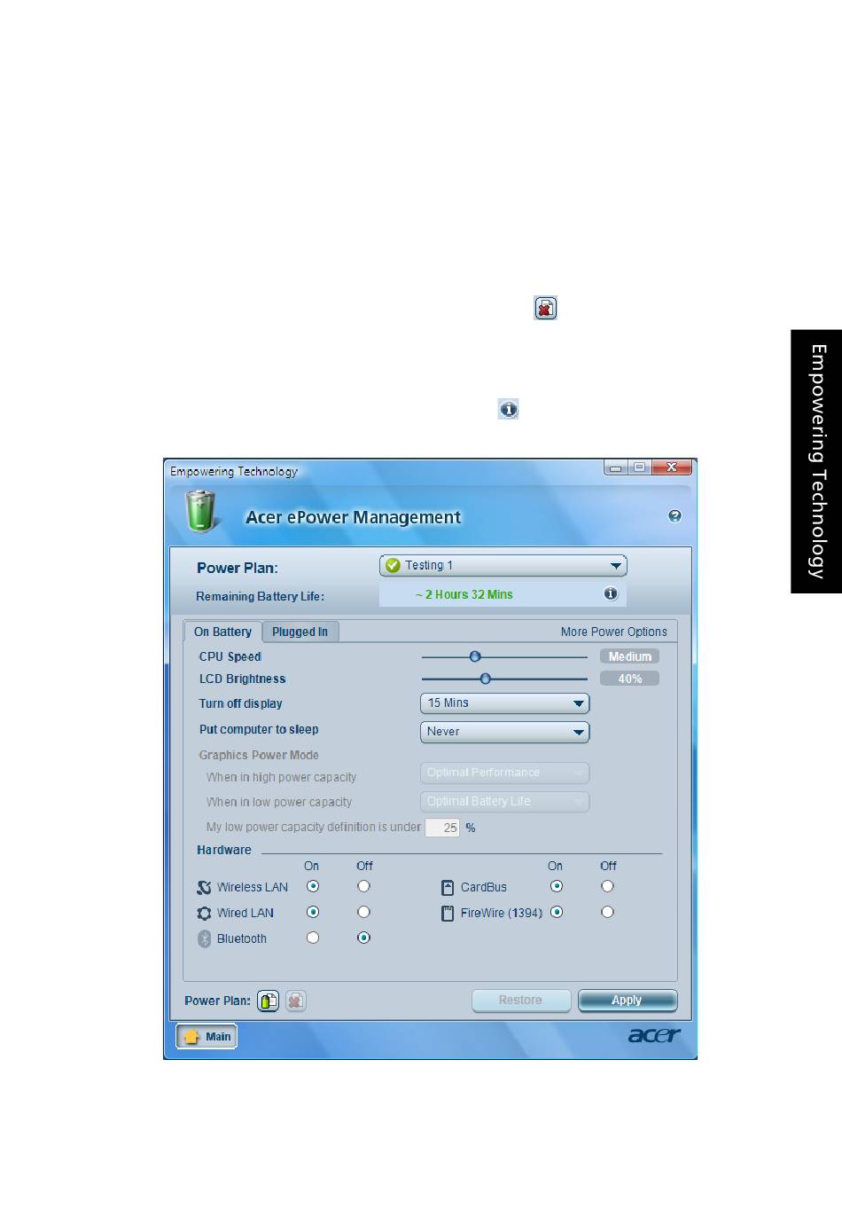Open the low power capacity graphics dropdown

504,801
